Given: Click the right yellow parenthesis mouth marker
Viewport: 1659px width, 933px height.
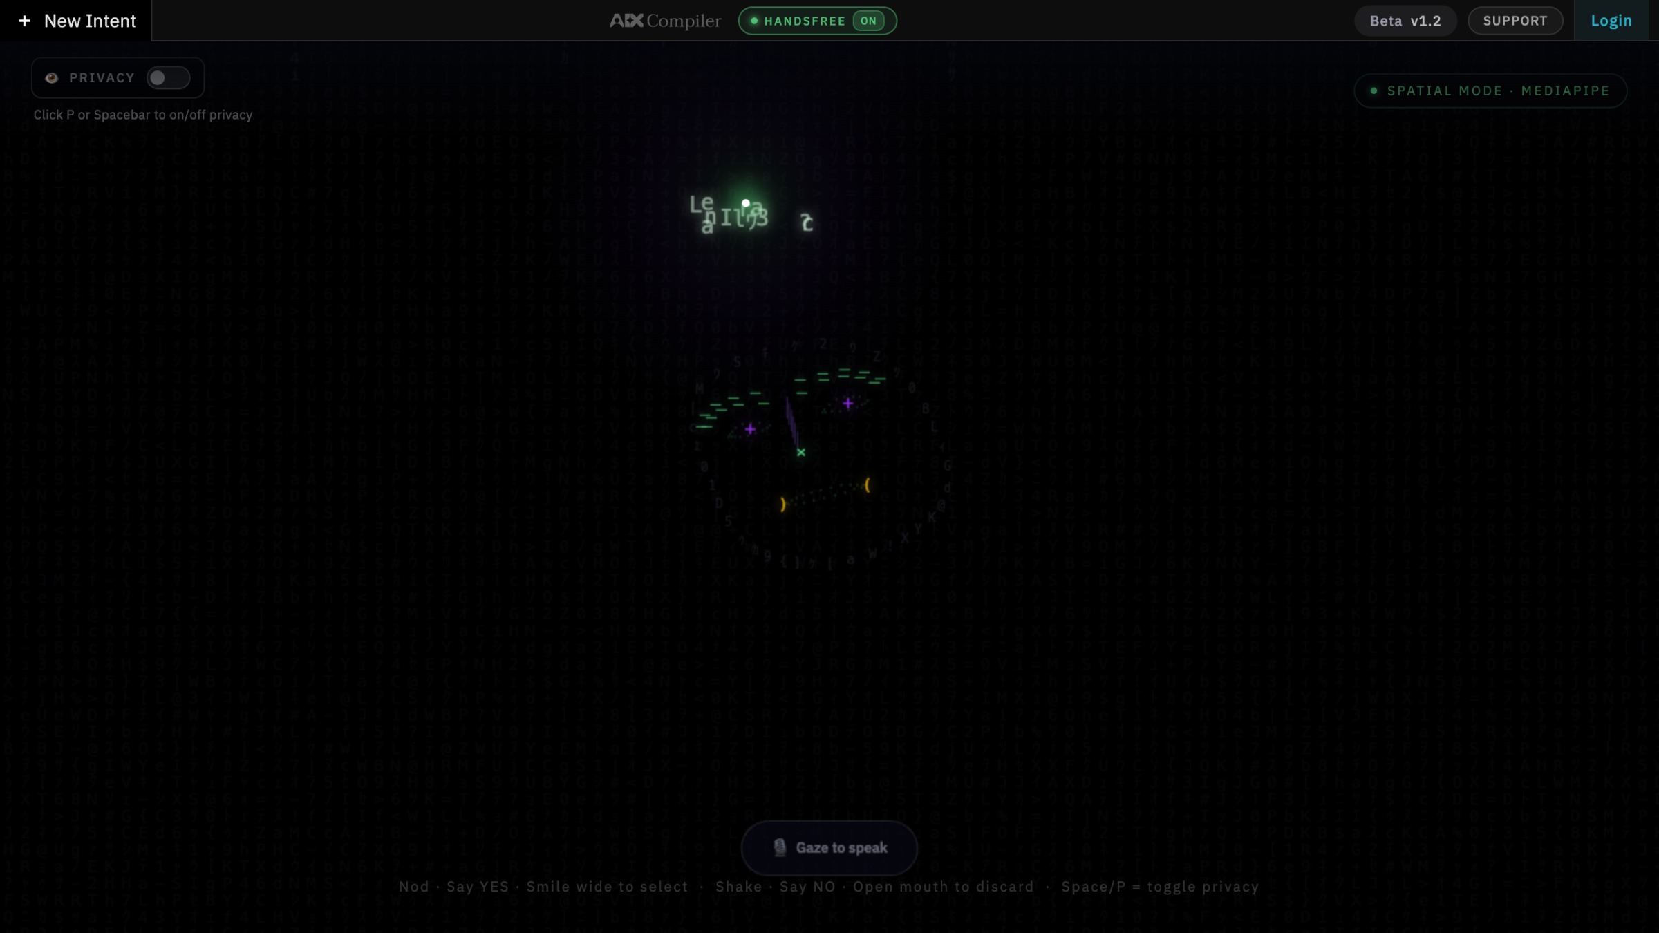Looking at the screenshot, I should coord(867,485).
